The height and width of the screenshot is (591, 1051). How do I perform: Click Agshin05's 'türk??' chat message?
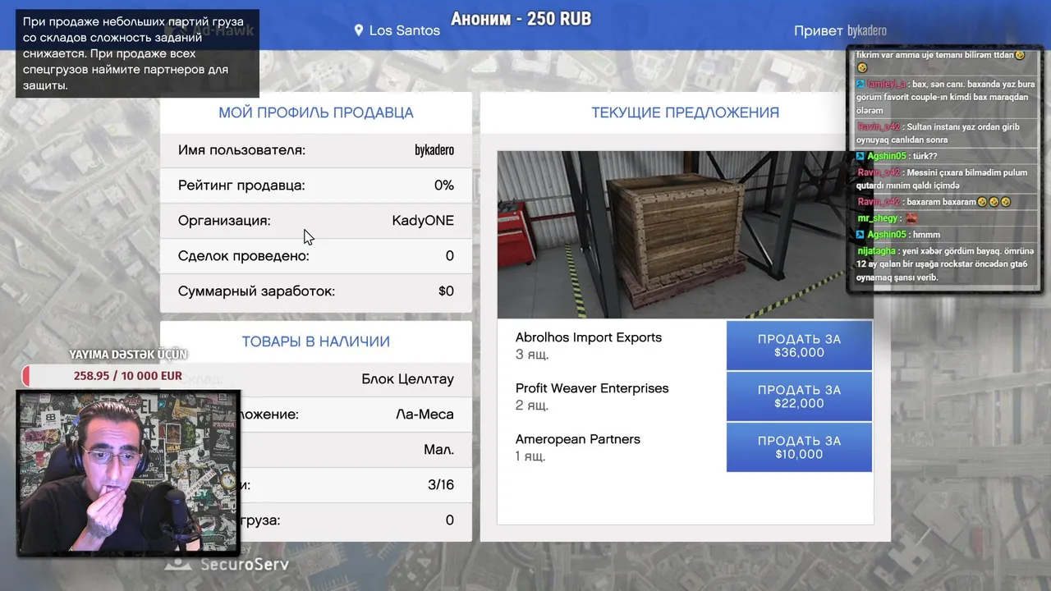coord(897,156)
